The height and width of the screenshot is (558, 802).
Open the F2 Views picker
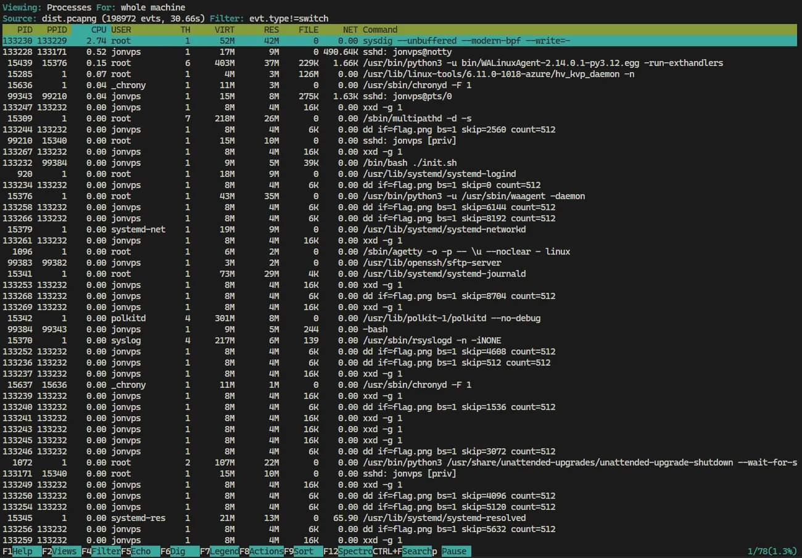coord(62,551)
